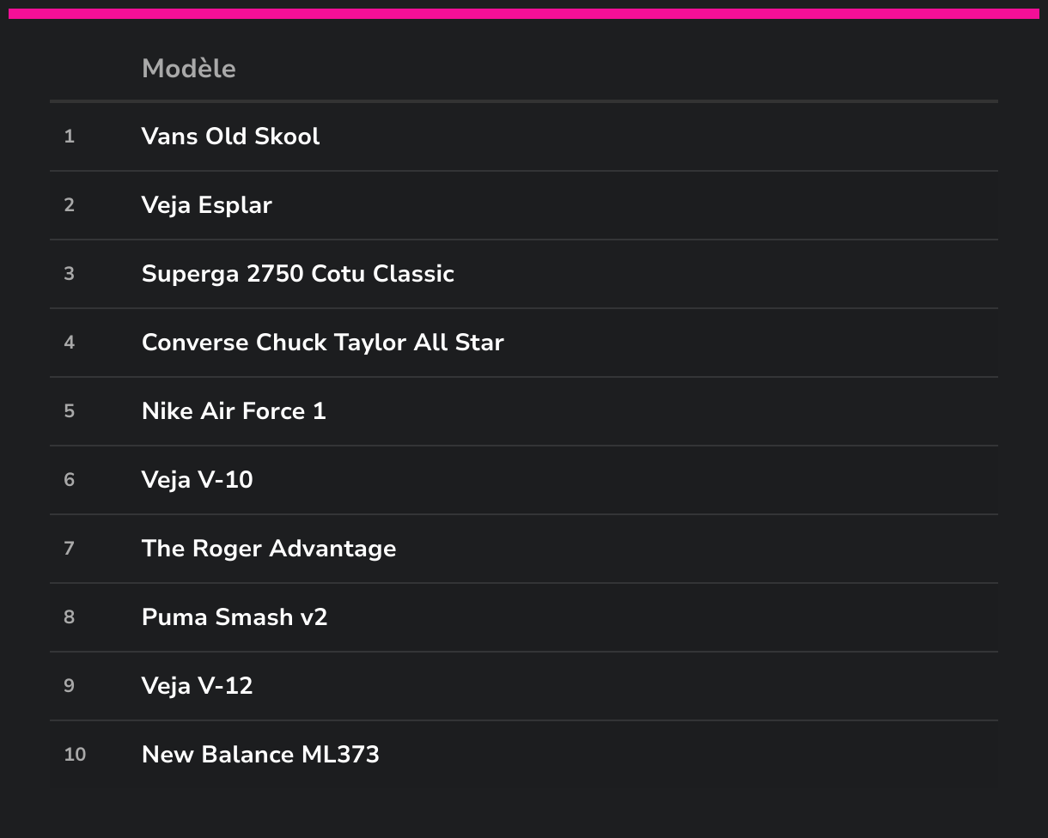Click rank number 7 beside The Roger
This screenshot has height=838, width=1048.
tap(70, 549)
